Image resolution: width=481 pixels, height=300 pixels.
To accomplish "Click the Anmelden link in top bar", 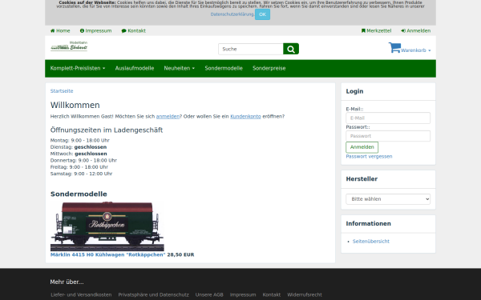I will pyautogui.click(x=415, y=30).
